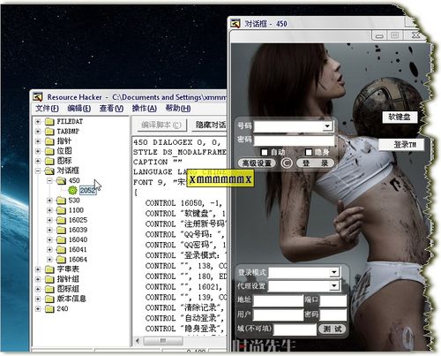This screenshot has height=356, width=441.
Task: Click the 530 folder icon
Action: click(x=61, y=201)
